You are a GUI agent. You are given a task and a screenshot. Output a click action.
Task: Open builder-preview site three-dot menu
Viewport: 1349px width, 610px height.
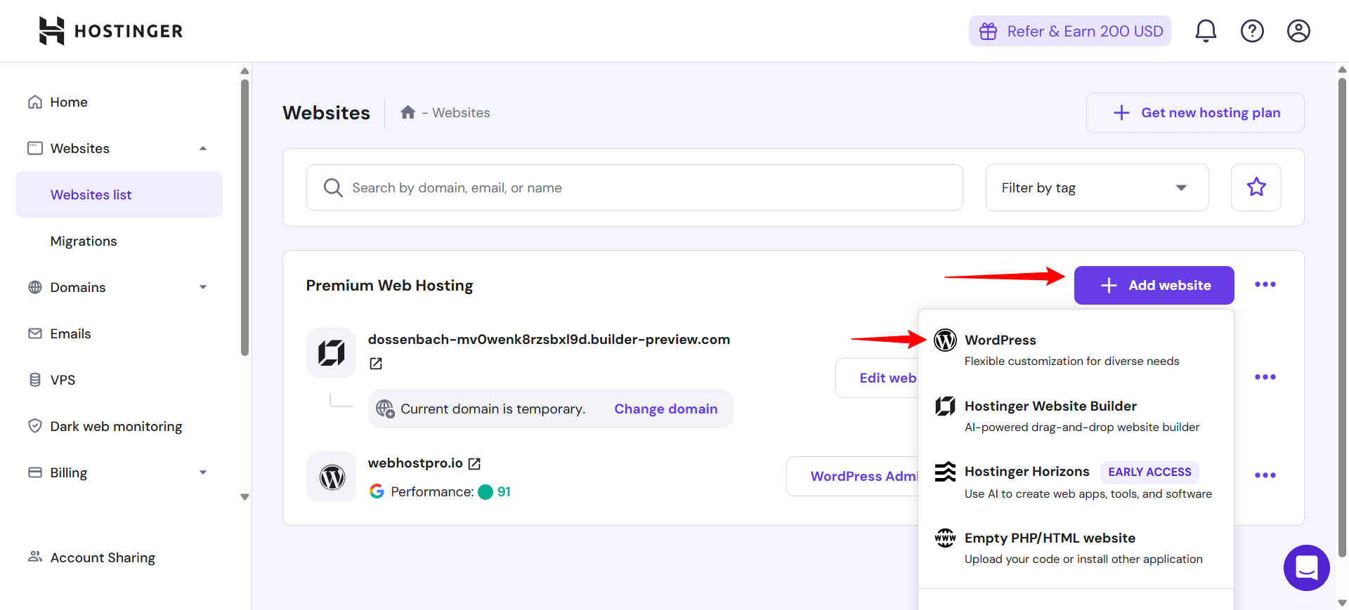click(1265, 377)
